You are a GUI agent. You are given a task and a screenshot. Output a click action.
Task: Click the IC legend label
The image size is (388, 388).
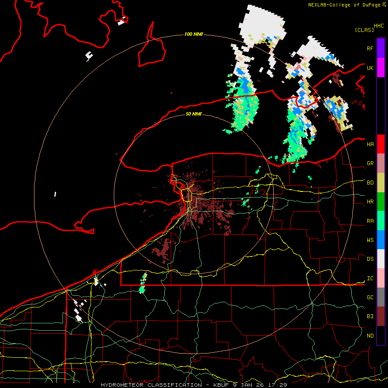[370, 278]
